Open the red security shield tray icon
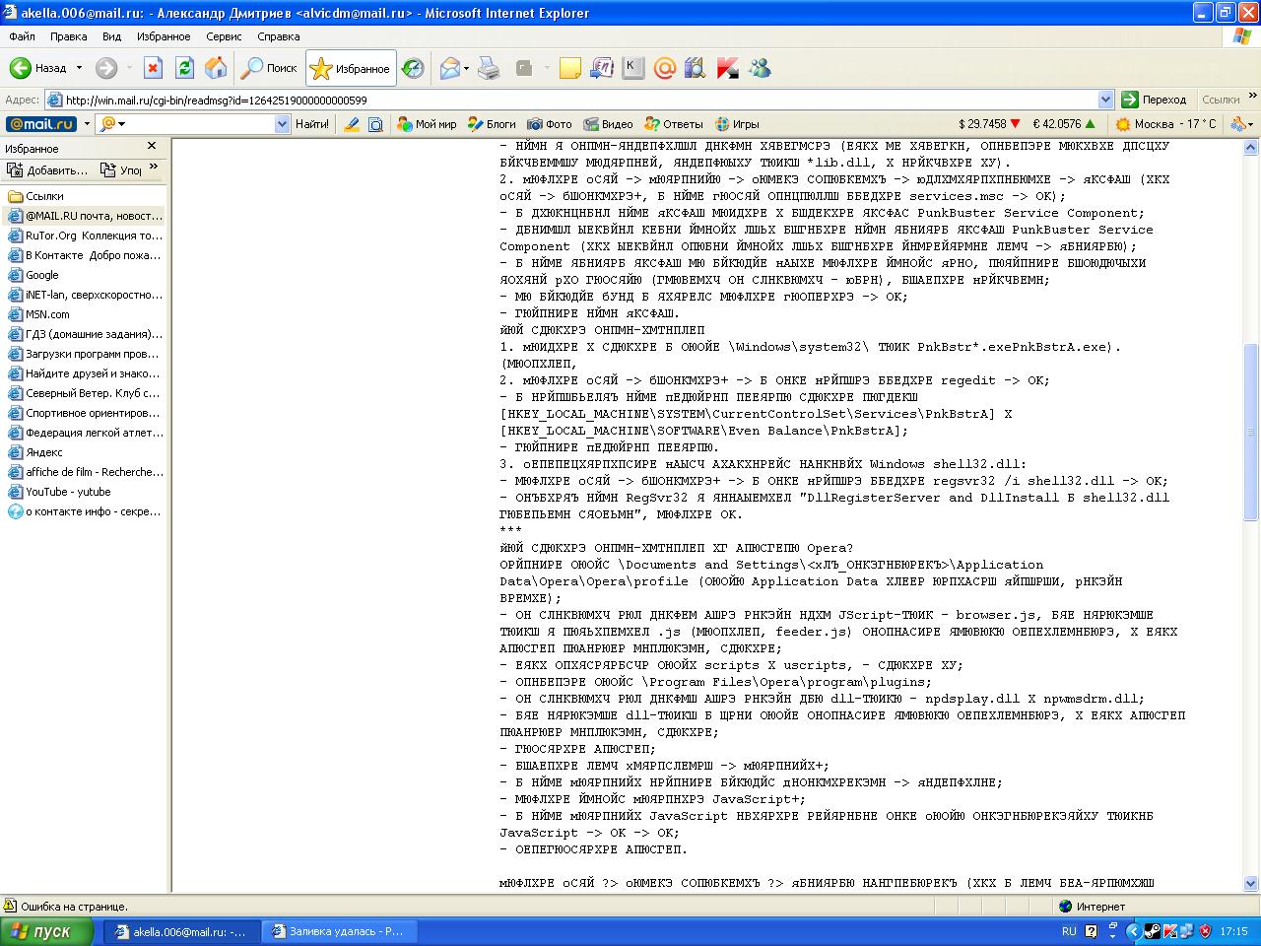 click(x=1204, y=931)
